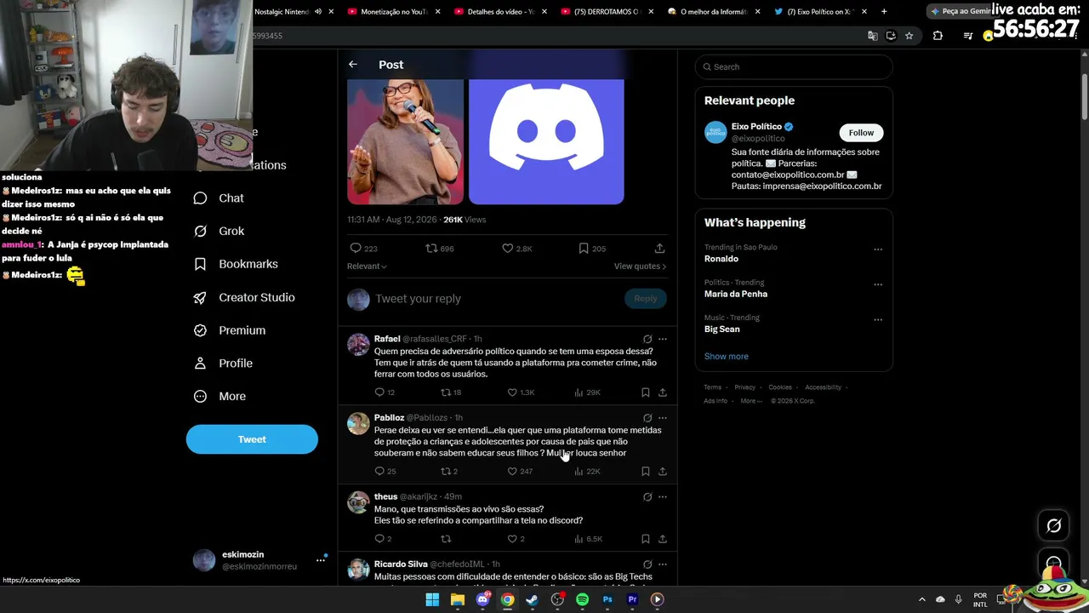This screenshot has width=1089, height=613.
Task: Show hidden system tray icons
Action: [922, 599]
